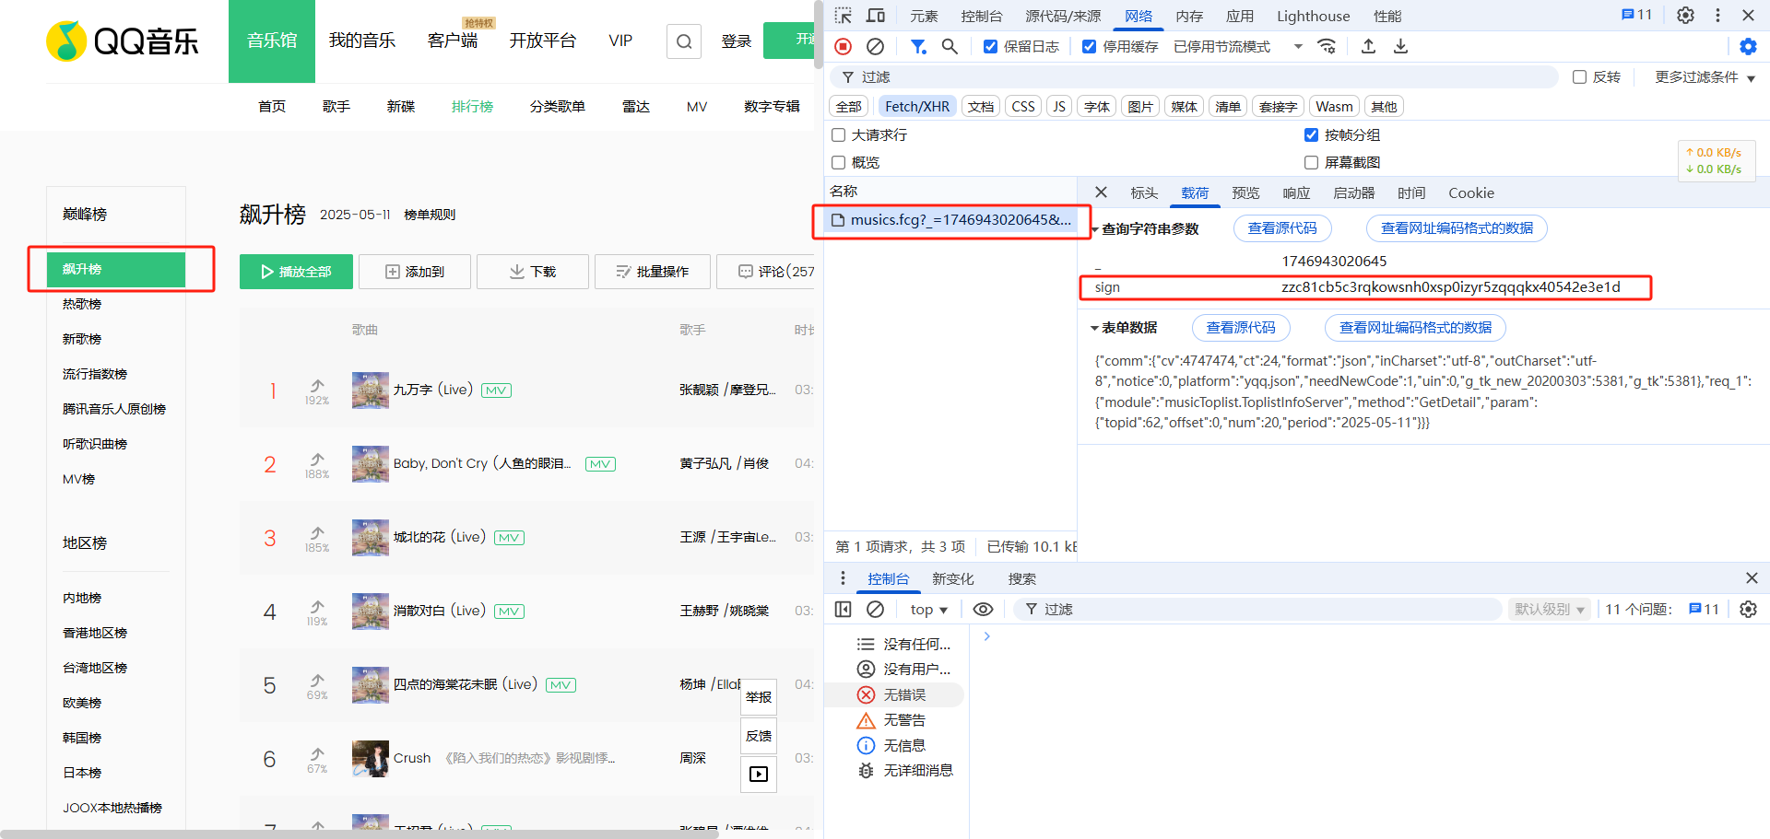Open drawer more tools menu
This screenshot has height=839, width=1770.
tap(843, 578)
